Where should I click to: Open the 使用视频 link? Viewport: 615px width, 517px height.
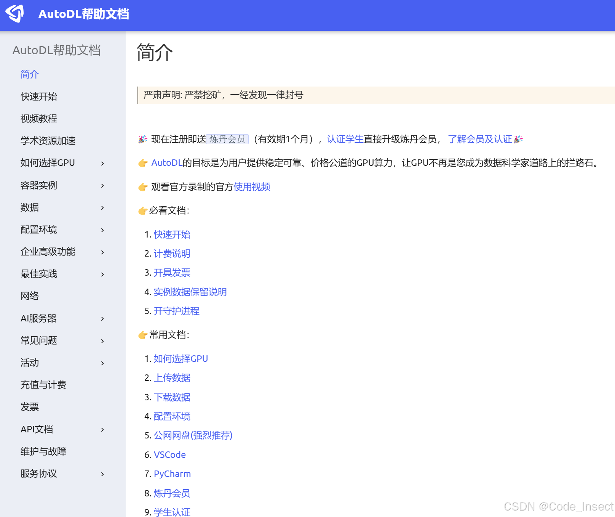(252, 187)
